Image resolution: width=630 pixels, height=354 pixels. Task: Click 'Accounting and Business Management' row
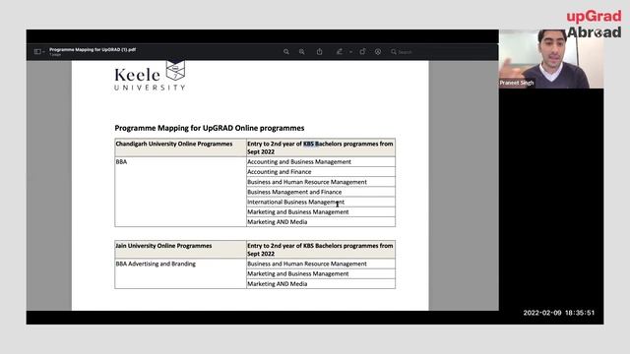click(321, 161)
